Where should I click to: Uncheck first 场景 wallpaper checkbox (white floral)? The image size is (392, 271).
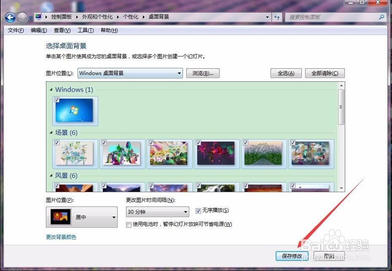[x=57, y=142]
